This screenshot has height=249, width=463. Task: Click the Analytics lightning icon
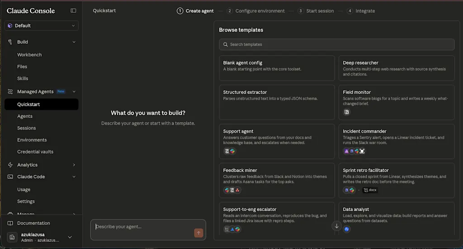10,164
